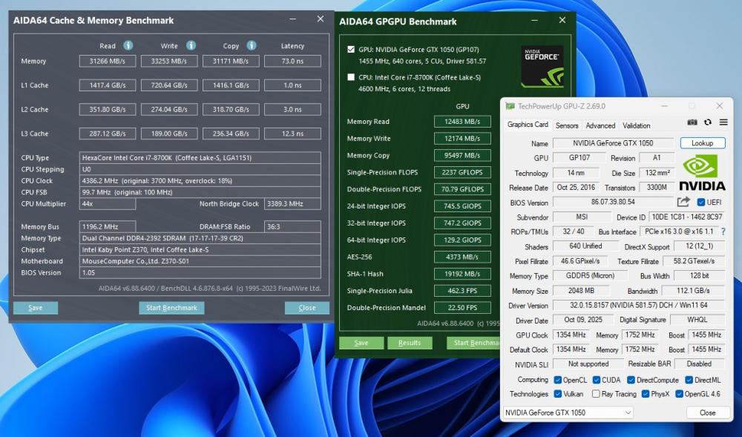Check the CPU Intel Core i7-8700K checkbox
742x437 pixels.
[x=351, y=77]
